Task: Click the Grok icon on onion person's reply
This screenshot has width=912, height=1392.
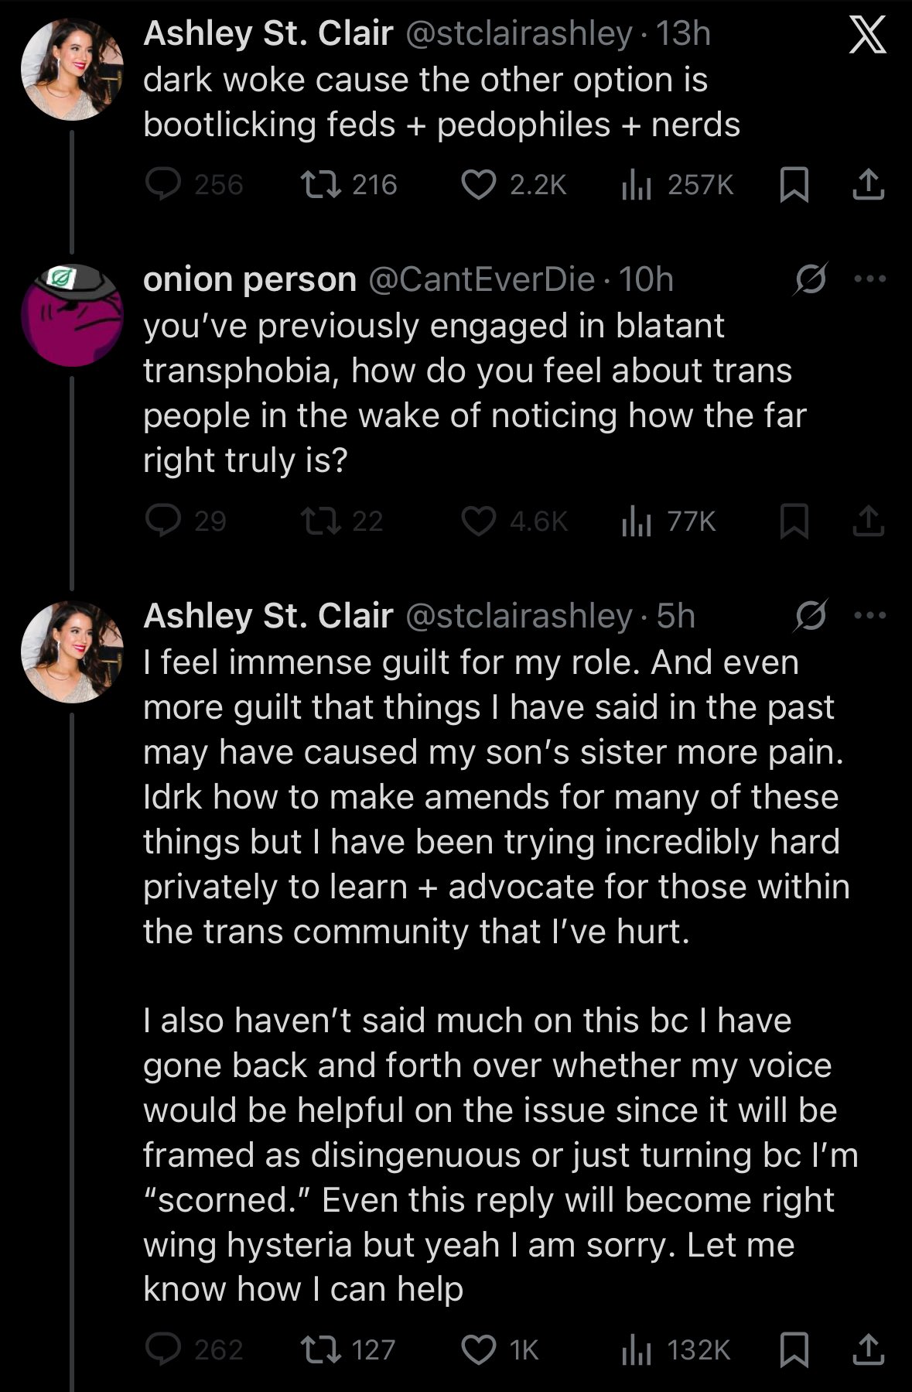Action: [810, 279]
